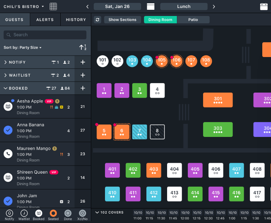The width and height of the screenshot is (271, 223).
Task: Open the Chili's Bistro venue dropdown
Action: (x=24, y=7)
